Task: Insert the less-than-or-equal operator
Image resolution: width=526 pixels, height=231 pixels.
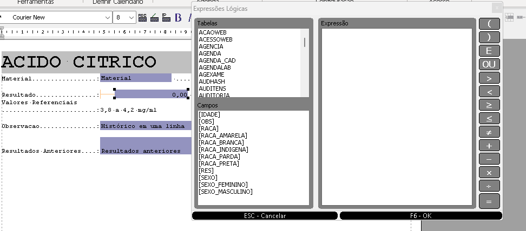Action: pyautogui.click(x=489, y=118)
